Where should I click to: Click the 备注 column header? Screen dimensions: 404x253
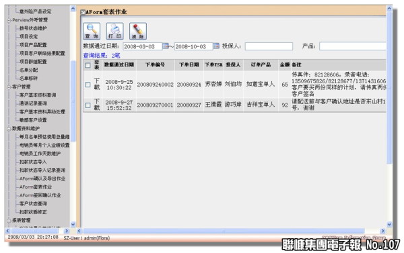pyautogui.click(x=296, y=65)
